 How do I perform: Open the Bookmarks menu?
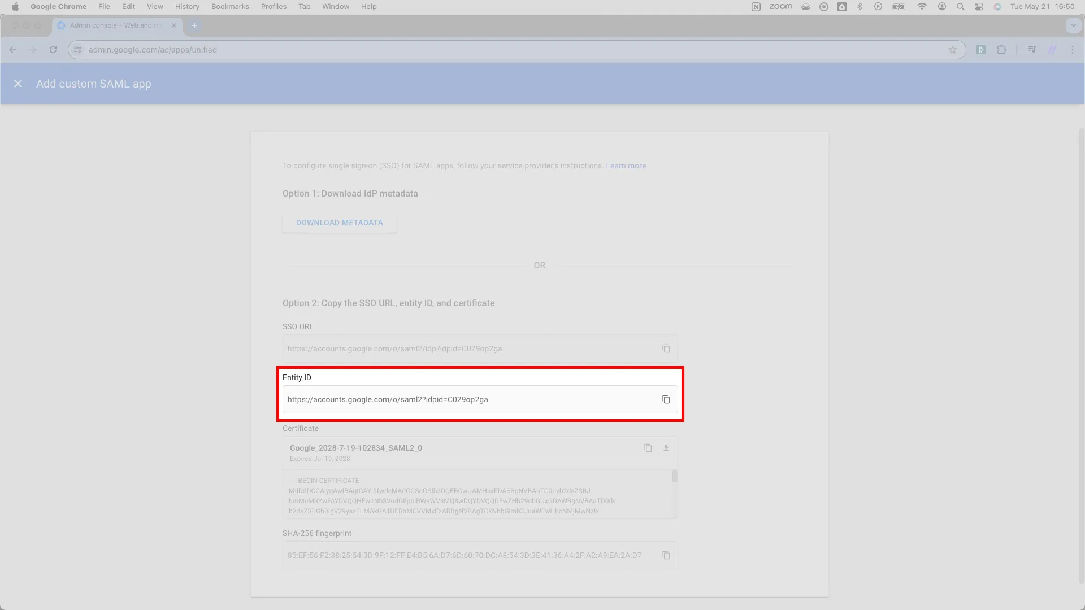pos(230,7)
